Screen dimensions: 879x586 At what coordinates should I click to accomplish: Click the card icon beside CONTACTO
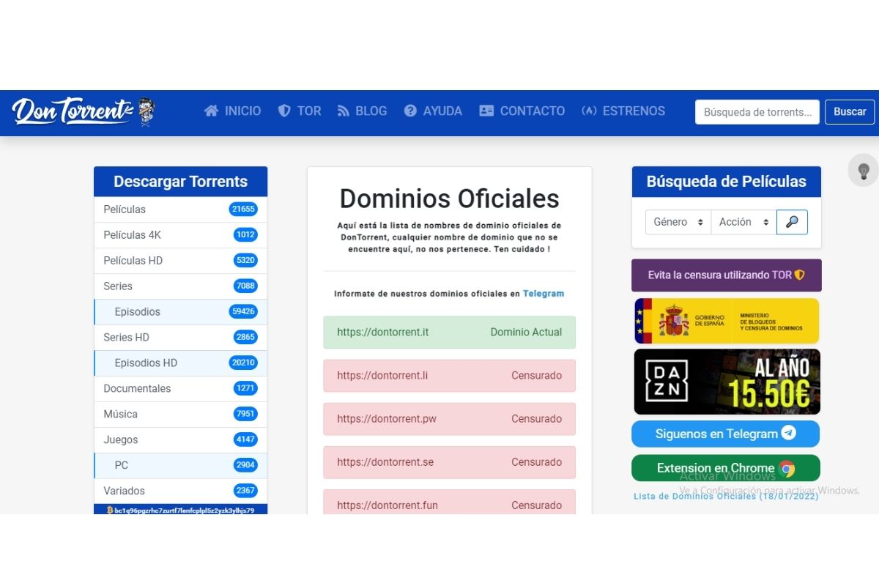tap(486, 111)
